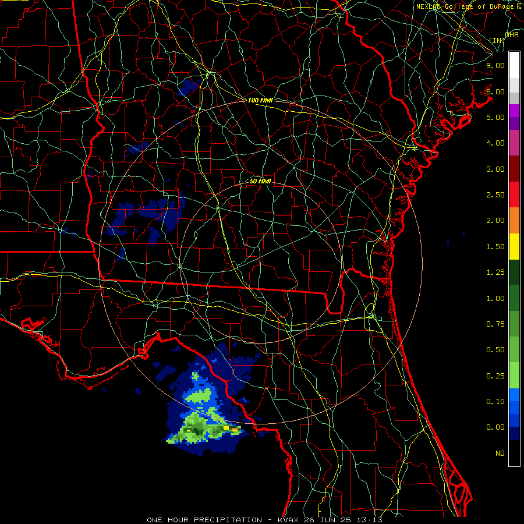Click the 0.50 legend value
The image size is (524, 524).
[495, 350]
